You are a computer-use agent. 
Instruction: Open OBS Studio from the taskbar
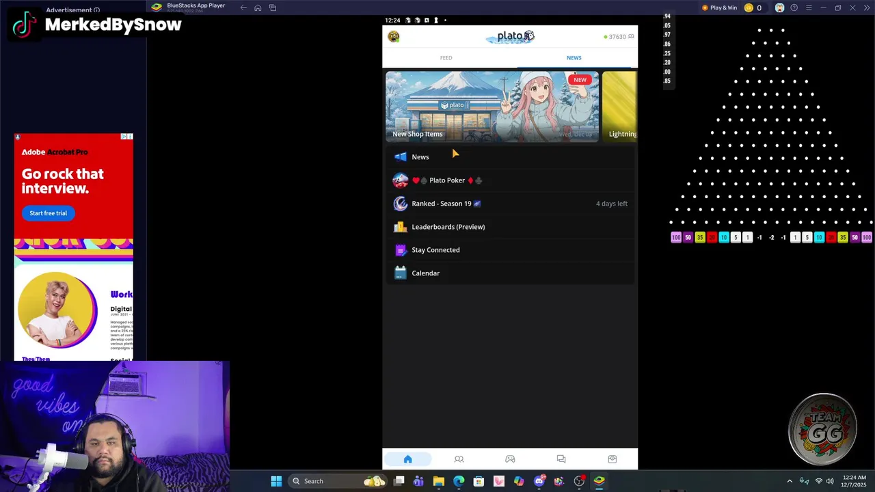coord(579,481)
